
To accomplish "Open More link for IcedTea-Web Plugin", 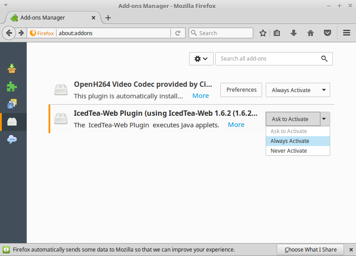I will tap(236, 125).
